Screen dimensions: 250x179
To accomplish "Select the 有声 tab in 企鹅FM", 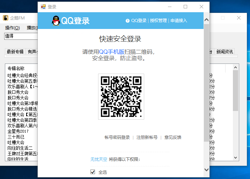I will [32, 52].
